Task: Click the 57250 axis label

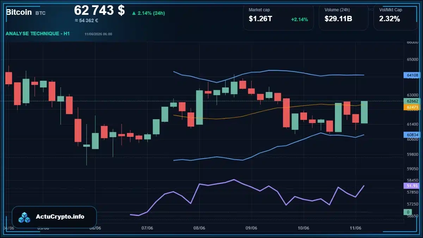Action: pos(412,204)
